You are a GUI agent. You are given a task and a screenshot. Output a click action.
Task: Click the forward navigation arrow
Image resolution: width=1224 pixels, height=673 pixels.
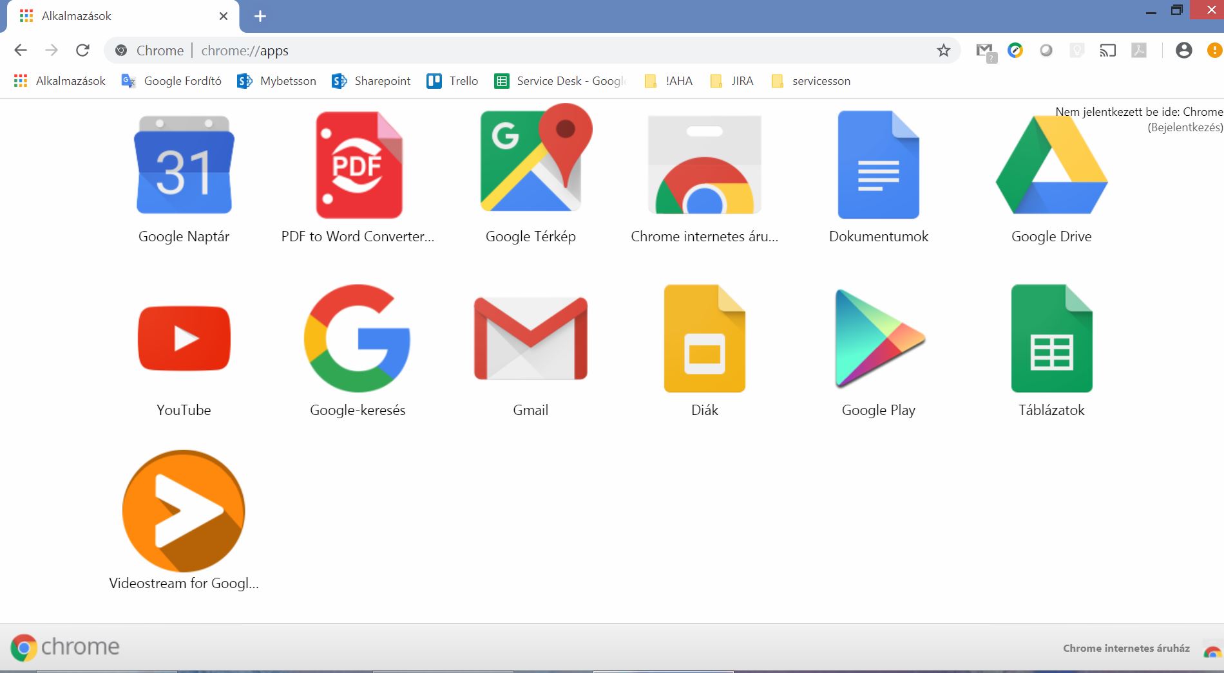(x=52, y=50)
